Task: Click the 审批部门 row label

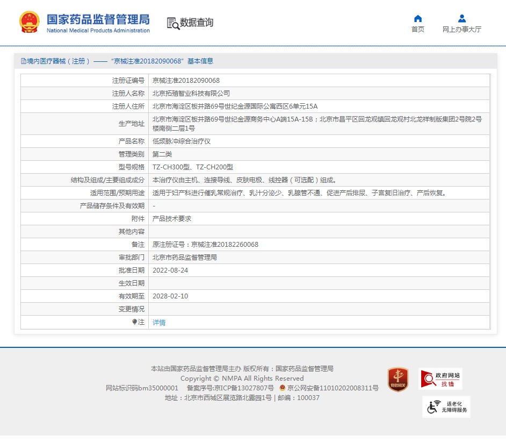Action: click(132, 258)
